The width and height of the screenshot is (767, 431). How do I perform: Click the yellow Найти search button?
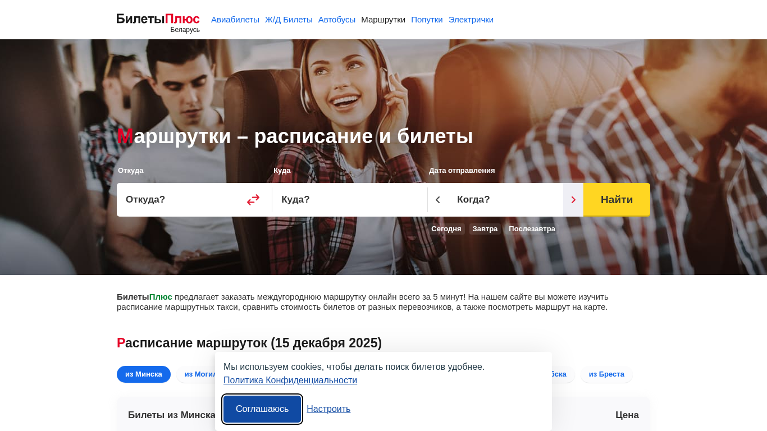[x=617, y=200]
